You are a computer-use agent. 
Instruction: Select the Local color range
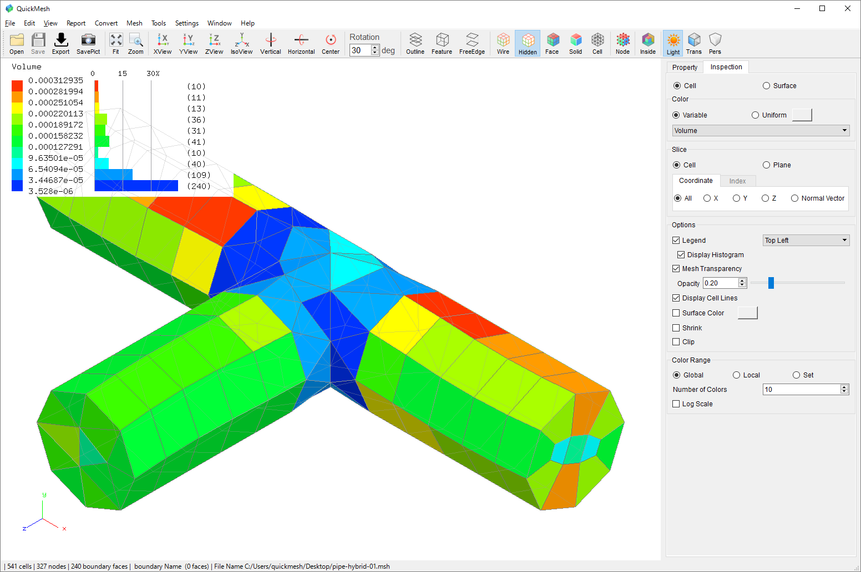[736, 375]
